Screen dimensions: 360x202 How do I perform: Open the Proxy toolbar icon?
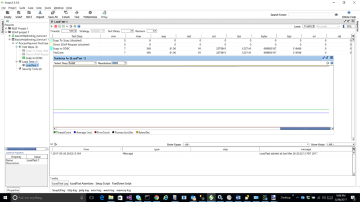(104, 15)
